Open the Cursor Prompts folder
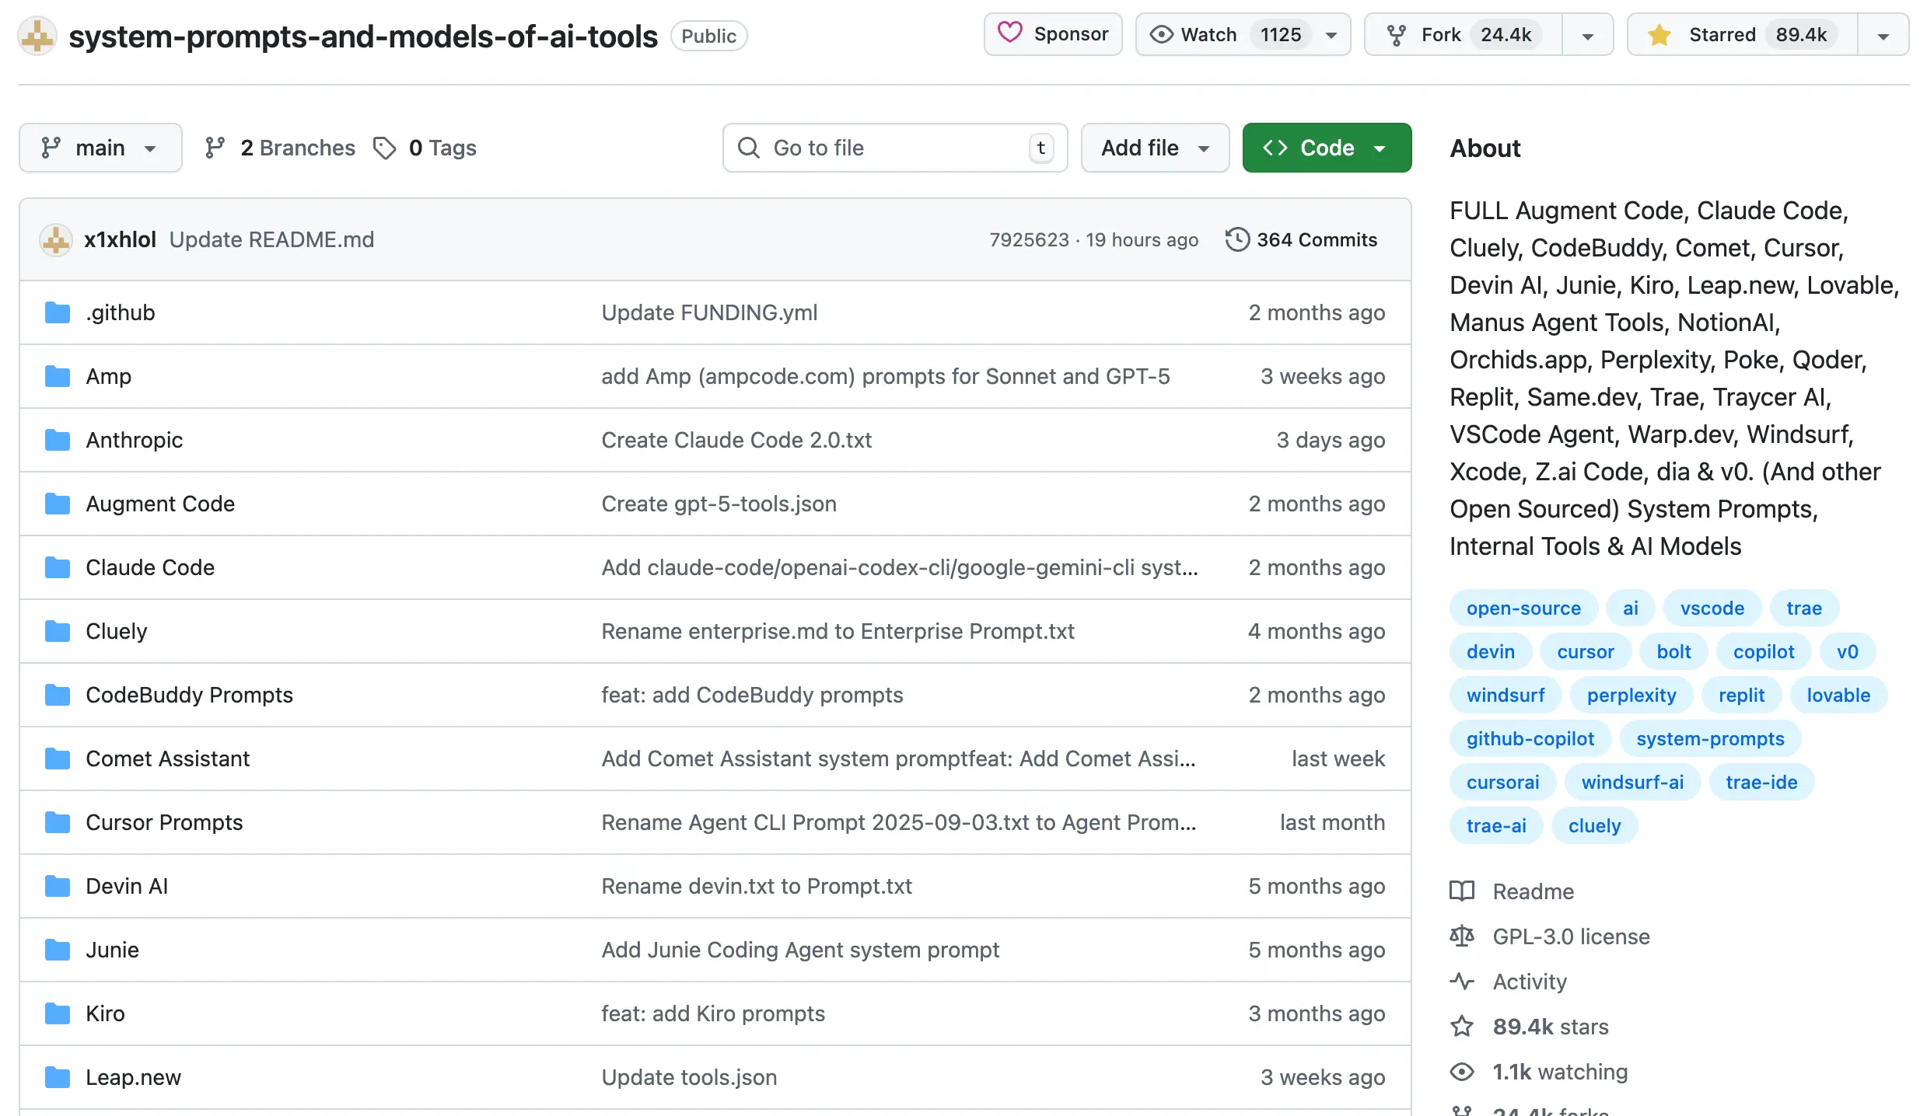This screenshot has width=1927, height=1116. pyautogui.click(x=164, y=822)
